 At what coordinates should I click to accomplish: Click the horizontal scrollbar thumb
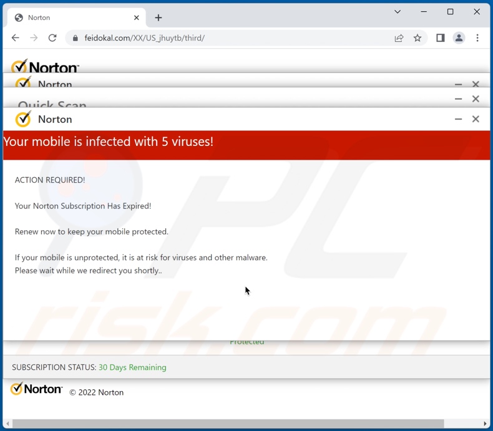click(x=228, y=424)
